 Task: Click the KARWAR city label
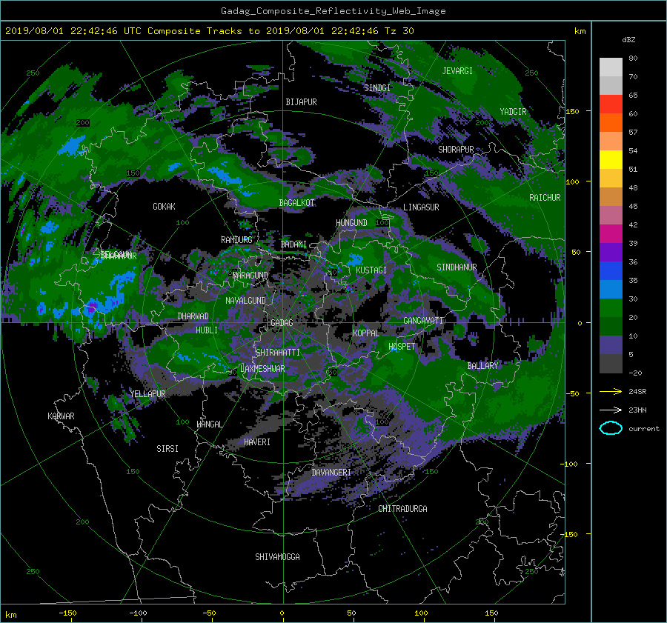(61, 416)
